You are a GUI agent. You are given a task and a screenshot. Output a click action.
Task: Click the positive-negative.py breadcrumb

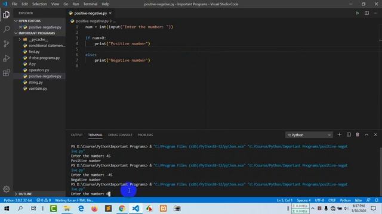pyautogui.click(x=92, y=21)
